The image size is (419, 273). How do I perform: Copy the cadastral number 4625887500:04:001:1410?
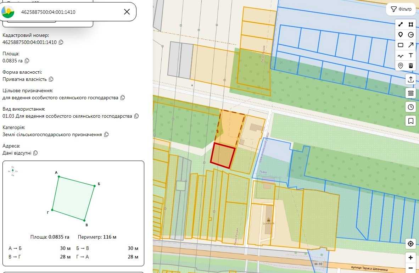(x=61, y=42)
